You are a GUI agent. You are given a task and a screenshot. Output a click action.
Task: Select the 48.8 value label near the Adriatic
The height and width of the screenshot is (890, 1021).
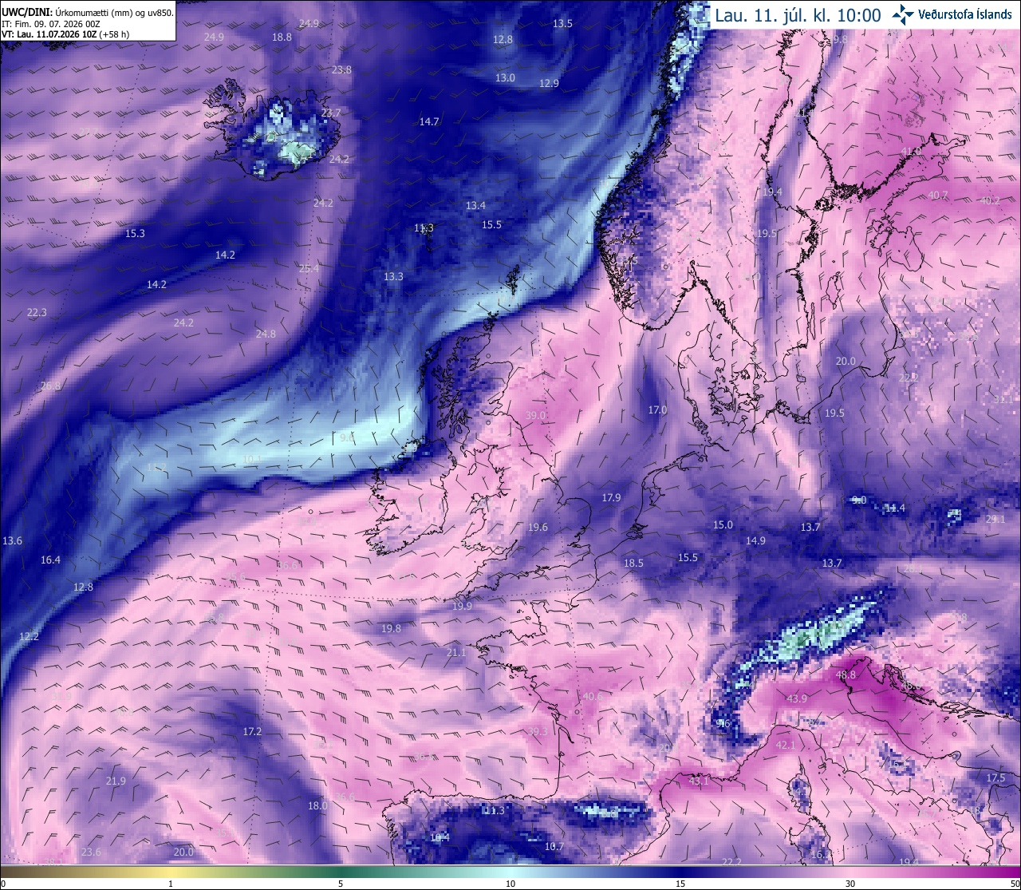click(x=846, y=674)
